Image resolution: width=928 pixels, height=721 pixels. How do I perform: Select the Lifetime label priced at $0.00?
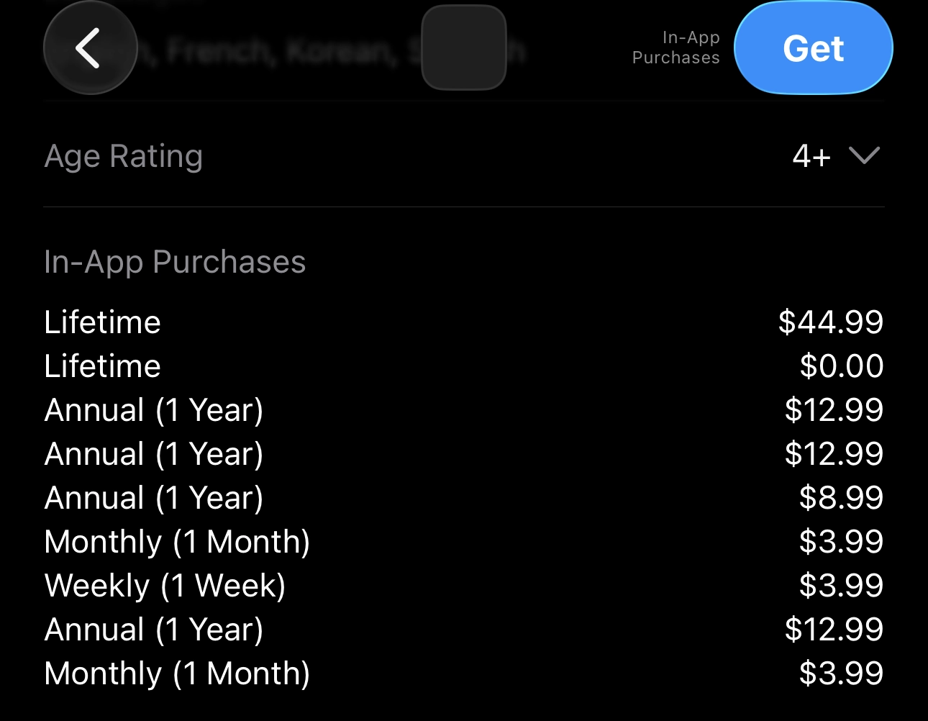102,366
